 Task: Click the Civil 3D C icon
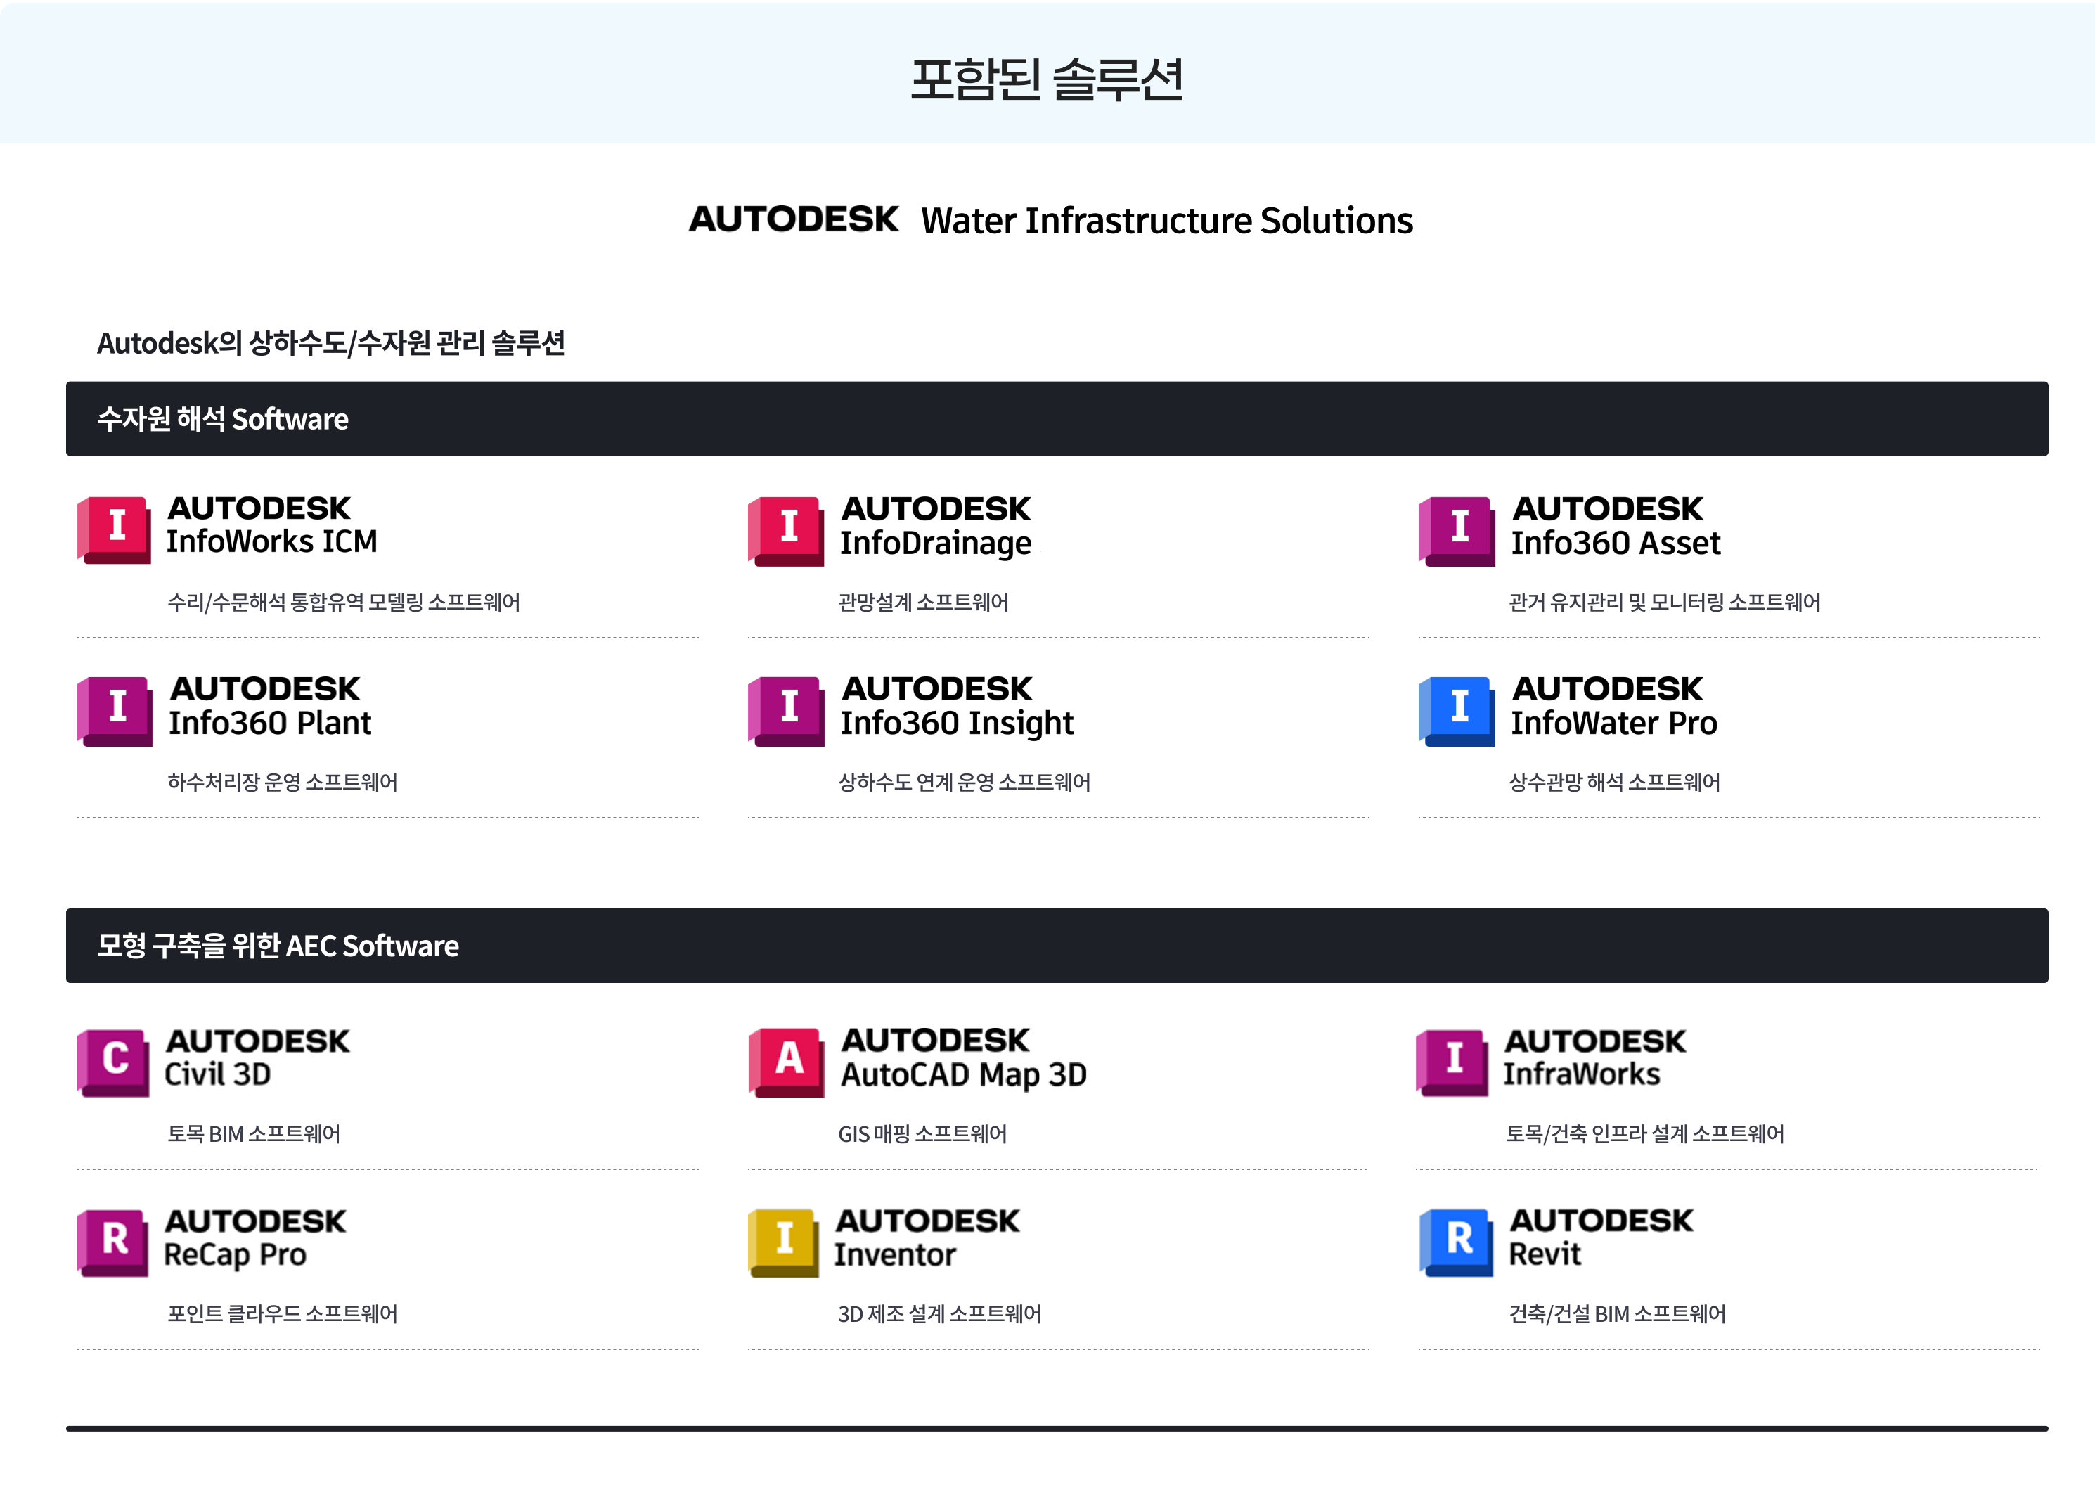[x=113, y=1062]
